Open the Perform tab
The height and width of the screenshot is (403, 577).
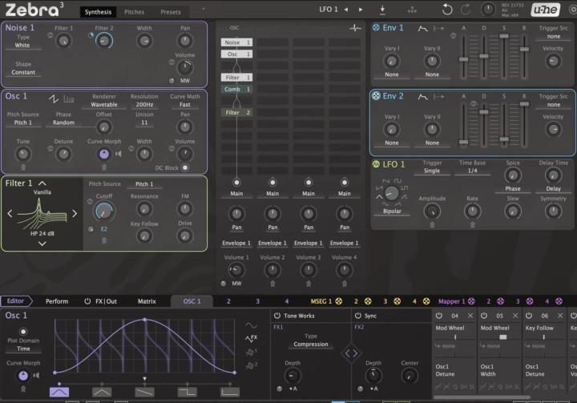pyautogui.click(x=57, y=301)
